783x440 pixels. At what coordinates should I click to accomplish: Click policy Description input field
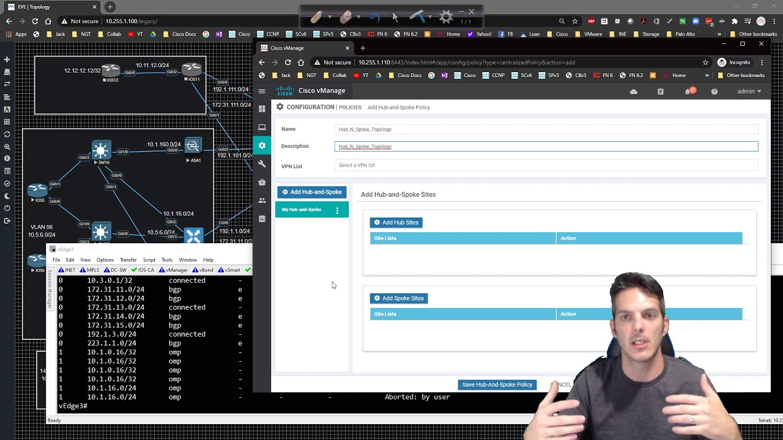coord(547,147)
